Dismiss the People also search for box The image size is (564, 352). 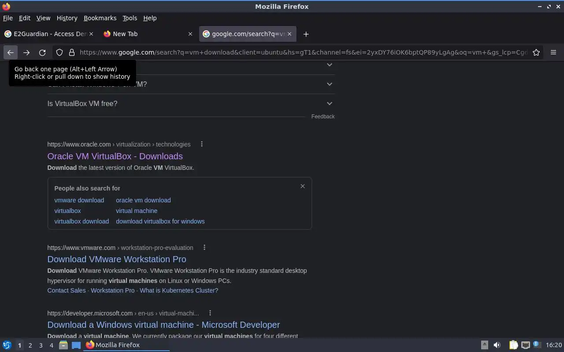point(303,186)
